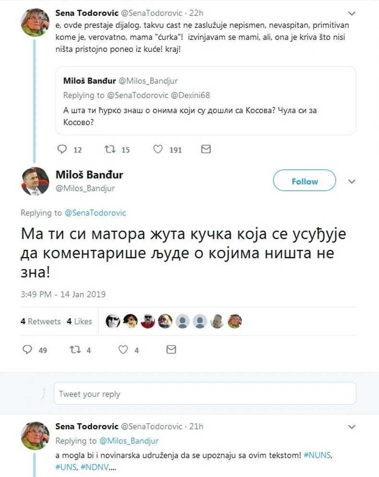Like the main tweet with heart icon
Viewport: 379px width, 477px height.
pos(123,350)
